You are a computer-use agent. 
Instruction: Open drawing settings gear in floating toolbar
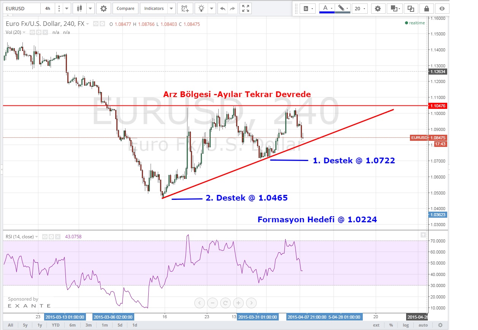click(377, 8)
